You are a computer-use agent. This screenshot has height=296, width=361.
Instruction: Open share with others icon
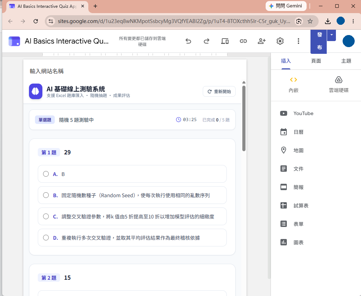pyautogui.click(x=261, y=41)
